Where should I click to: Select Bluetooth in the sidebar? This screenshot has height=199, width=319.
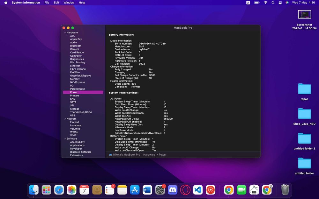pos(76,46)
